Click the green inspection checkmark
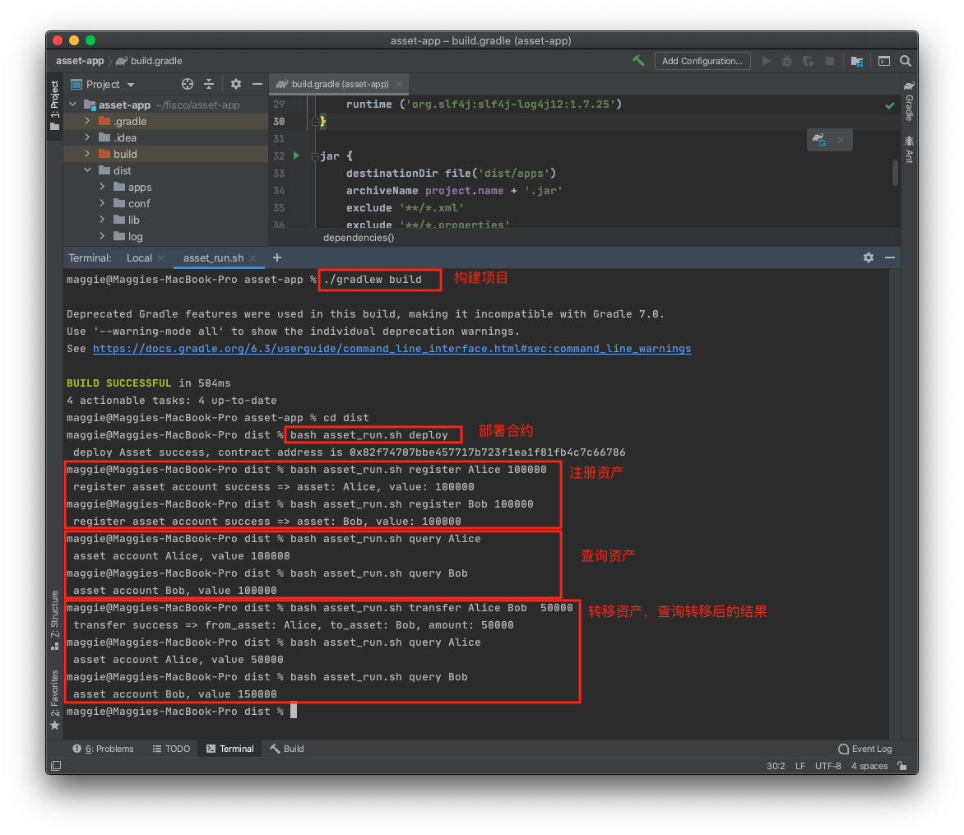Viewport: 964px width, 835px height. (x=890, y=106)
